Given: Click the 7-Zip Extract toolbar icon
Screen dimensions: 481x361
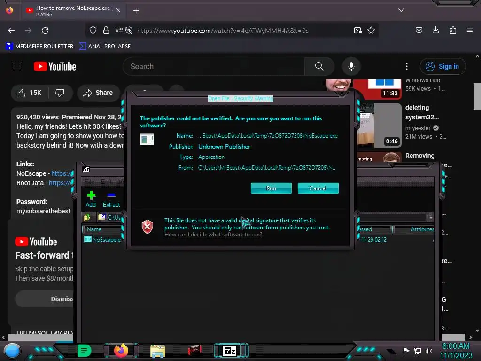Looking at the screenshot, I should (x=111, y=199).
